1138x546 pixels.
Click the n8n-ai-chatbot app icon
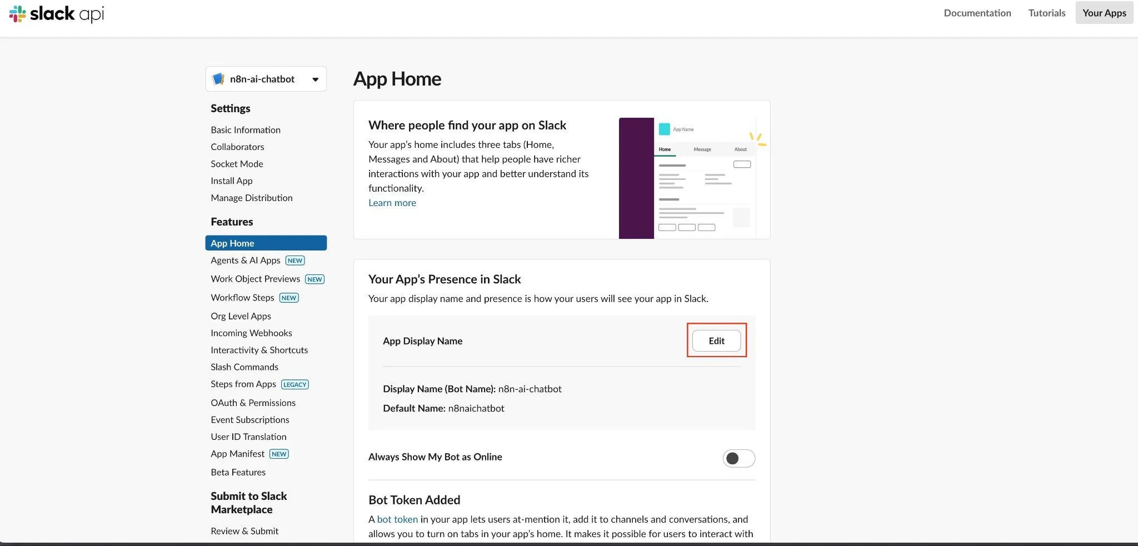[x=218, y=79]
